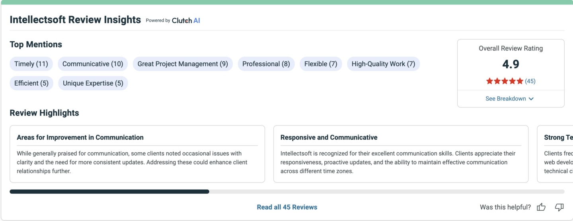Click the dark horizontal carousel scrollbar thumb
The width and height of the screenshot is (573, 221).
pyautogui.click(x=109, y=192)
